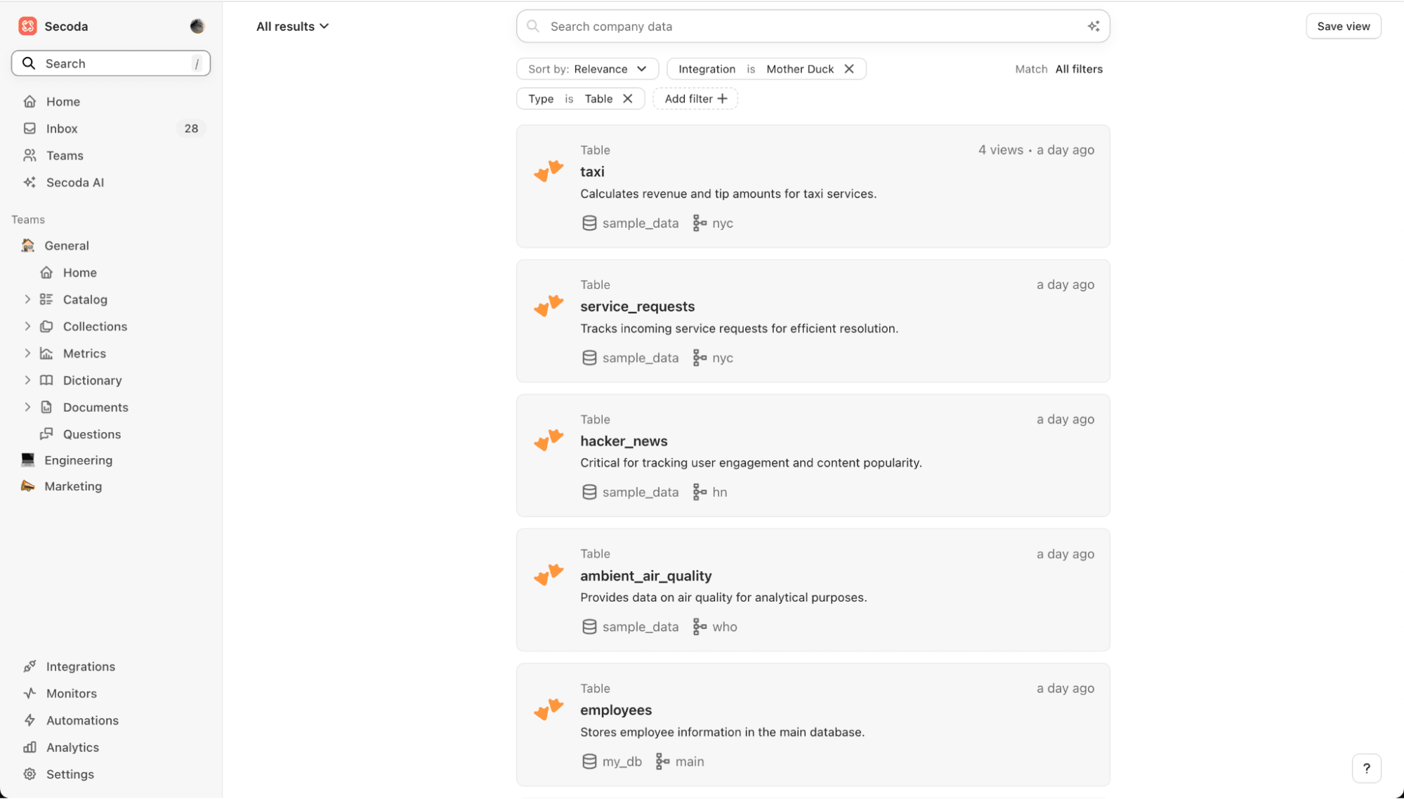Remove the Table type filter
This screenshot has height=799, width=1404.
point(626,98)
